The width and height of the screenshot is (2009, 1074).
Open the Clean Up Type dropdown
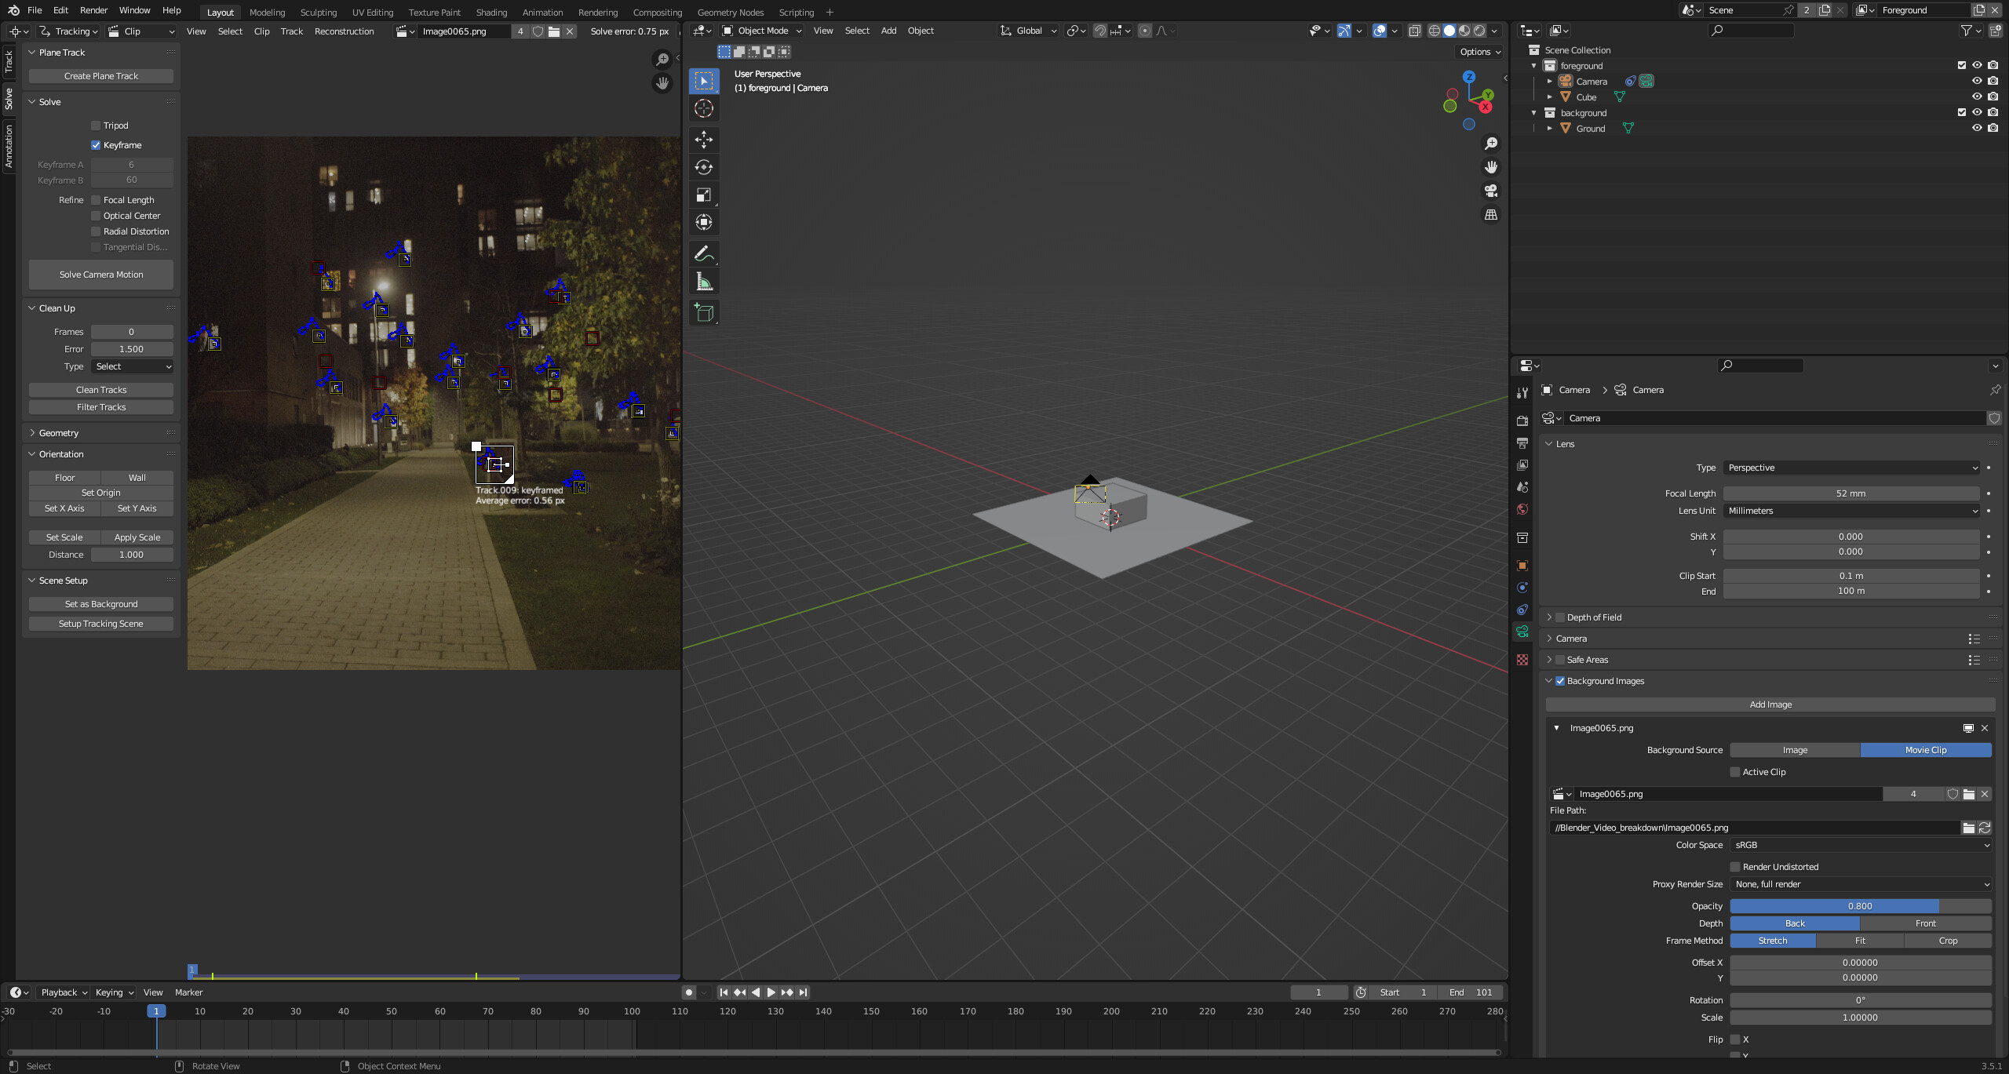[131, 366]
